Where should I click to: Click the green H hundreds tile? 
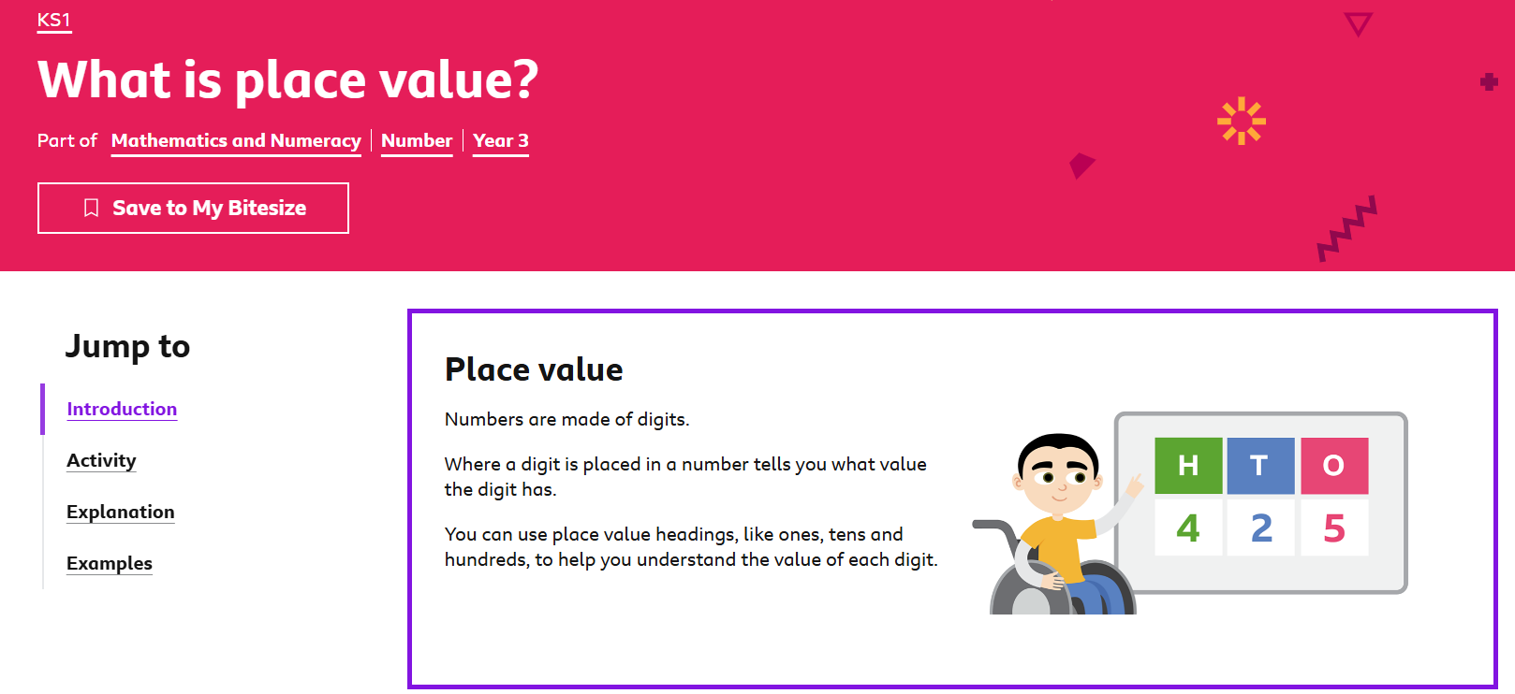1188,465
